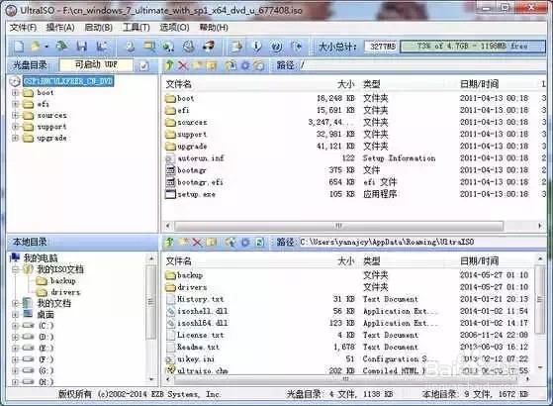
Task: Click the red X delete icon in the local toolbar
Action: pos(197,242)
